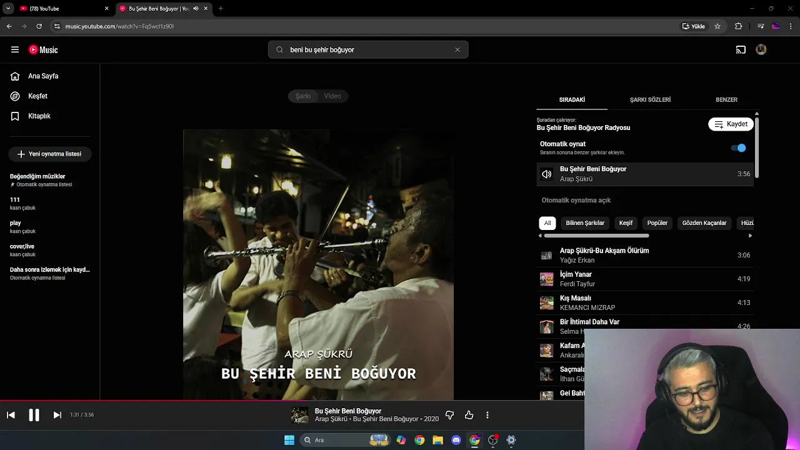Switch player to Video mode
The height and width of the screenshot is (450, 800).
332,96
